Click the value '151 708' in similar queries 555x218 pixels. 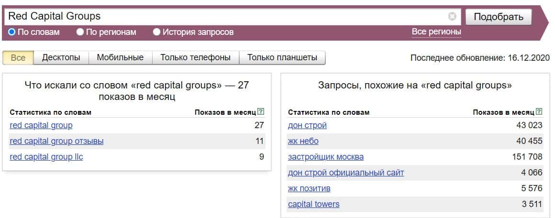[x=527, y=157]
